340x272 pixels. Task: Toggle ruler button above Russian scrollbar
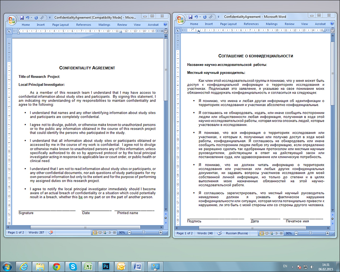[x=332, y=31]
